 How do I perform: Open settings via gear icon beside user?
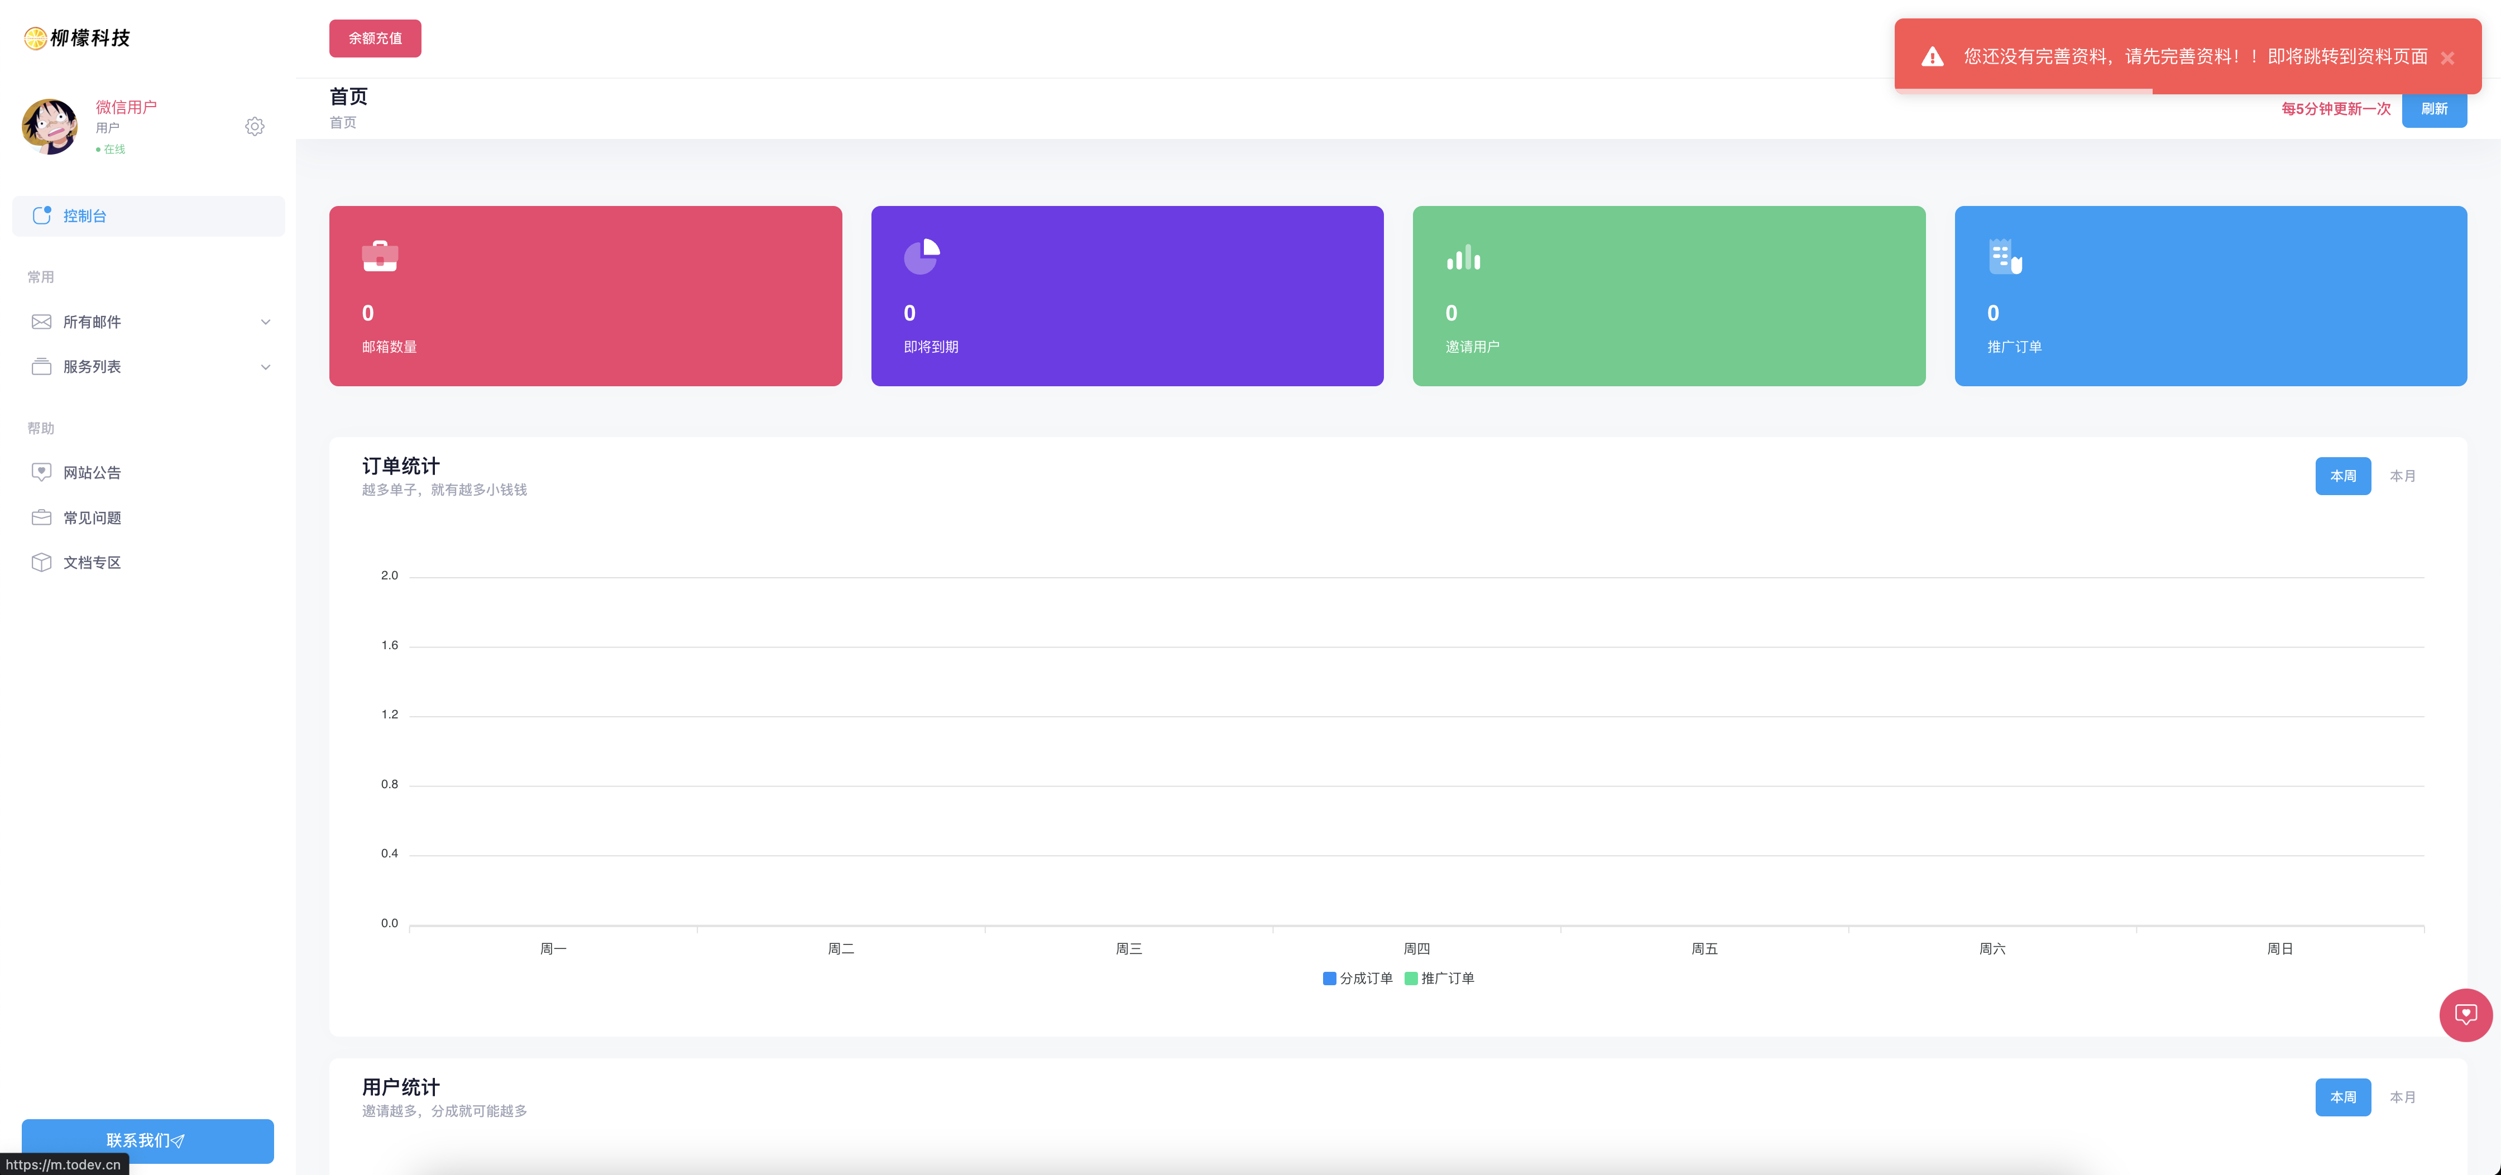click(255, 126)
